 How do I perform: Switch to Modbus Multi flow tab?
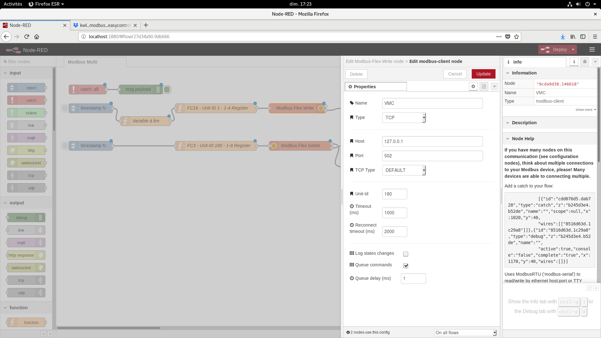pos(95,62)
